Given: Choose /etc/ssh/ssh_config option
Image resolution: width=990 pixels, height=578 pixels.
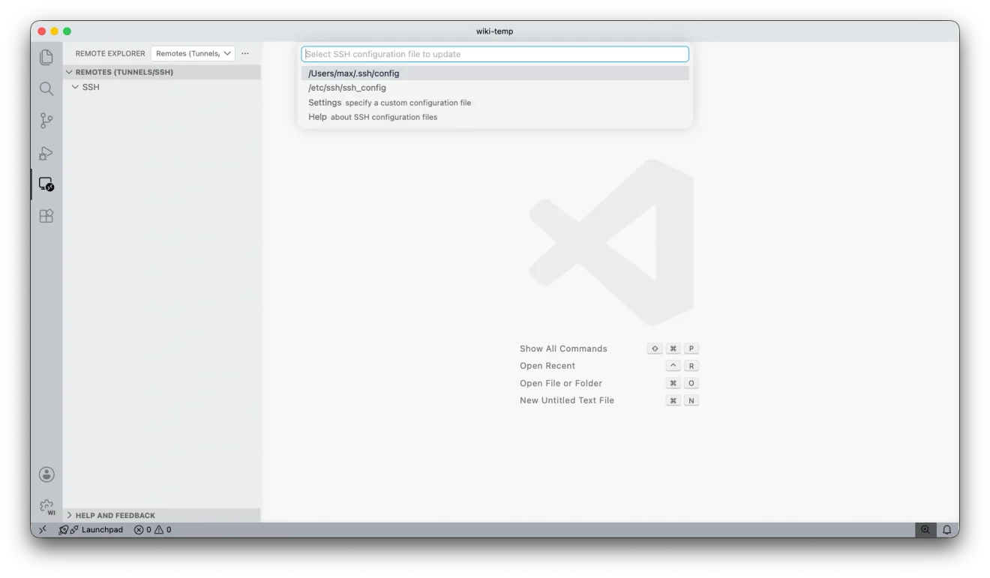Looking at the screenshot, I should (x=495, y=88).
